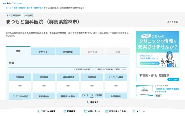The width and height of the screenshot is (185, 116).
Task: Open the 高崎市の歯医者 article thumbnail
Action: (x=145, y=90)
